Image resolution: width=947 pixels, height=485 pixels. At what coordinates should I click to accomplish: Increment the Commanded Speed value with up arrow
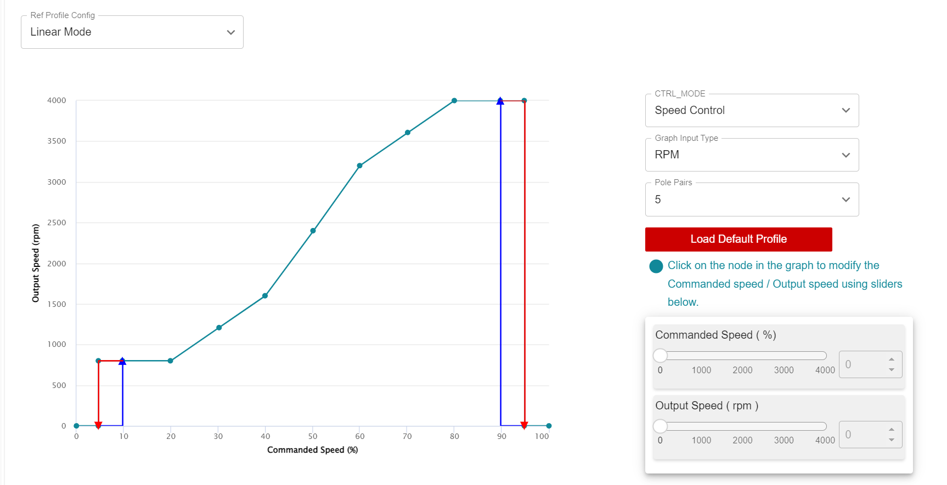coord(892,360)
